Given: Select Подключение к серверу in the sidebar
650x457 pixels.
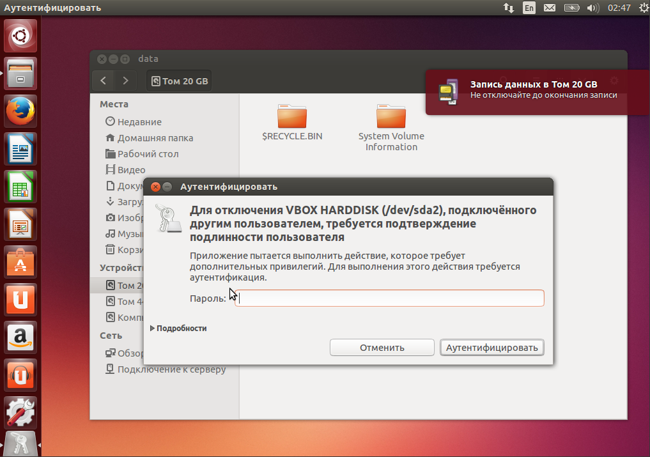Looking at the screenshot, I should click(x=173, y=369).
